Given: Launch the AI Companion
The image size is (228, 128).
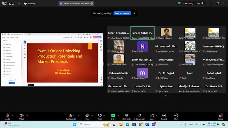Looking at the screenshot, I should [x=139, y=116].
